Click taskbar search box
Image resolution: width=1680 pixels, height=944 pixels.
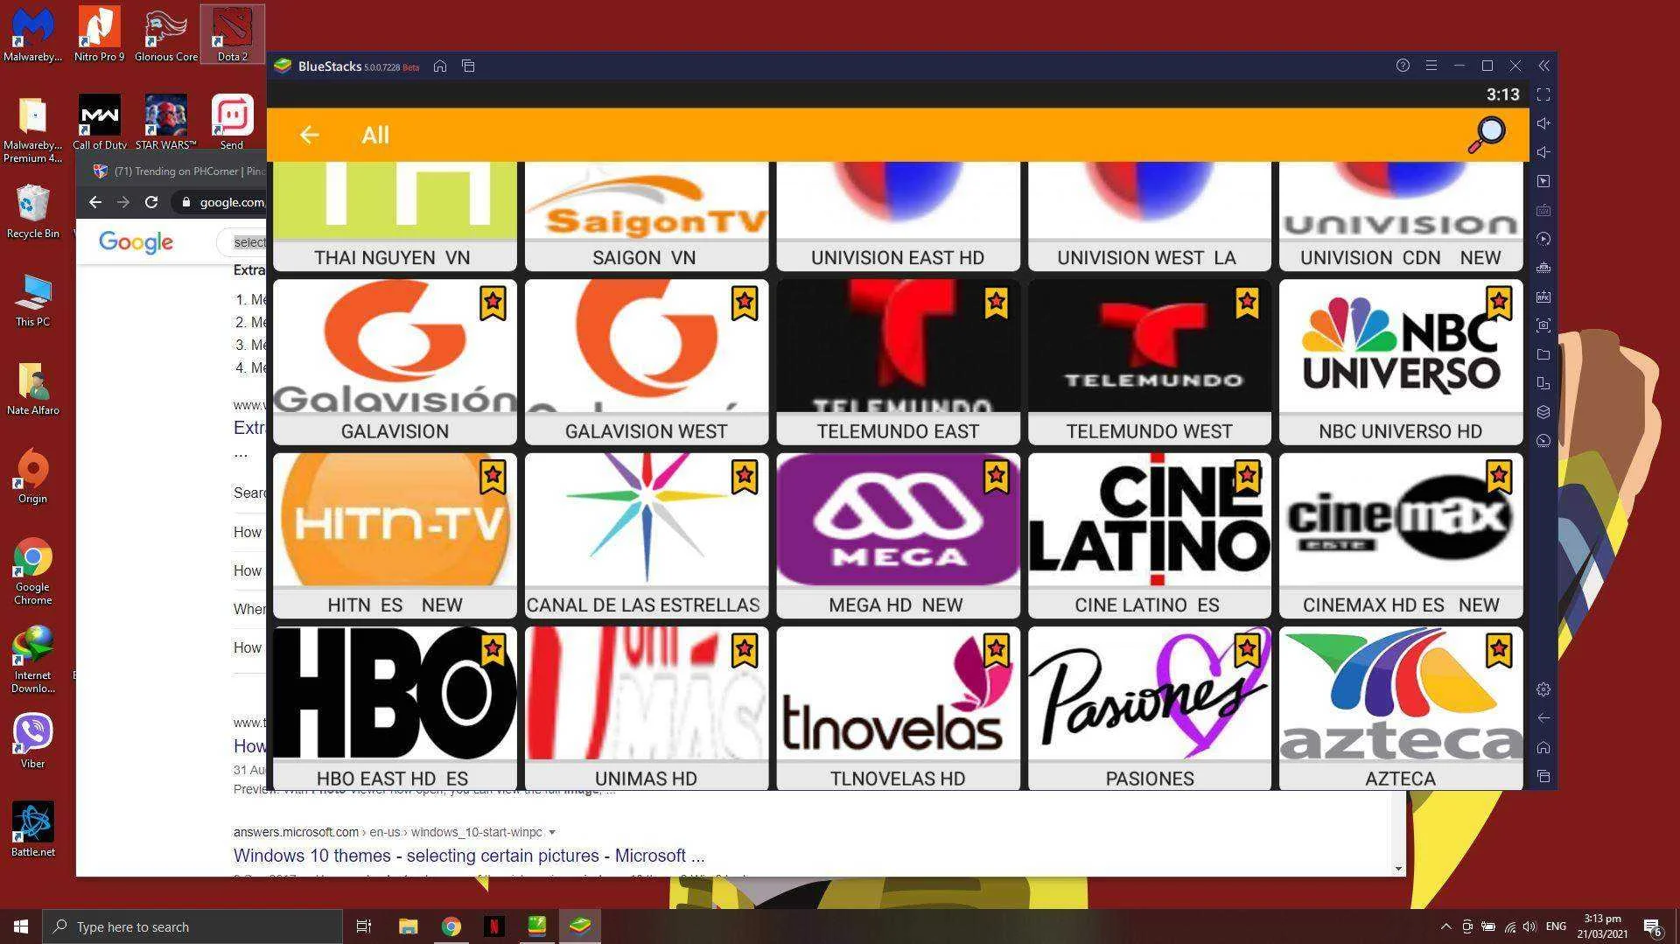coord(192,927)
